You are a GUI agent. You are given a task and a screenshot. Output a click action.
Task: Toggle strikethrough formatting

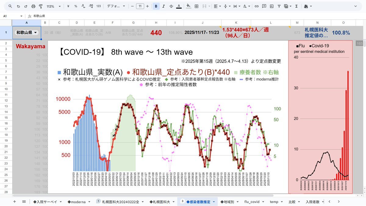(x=171, y=6)
